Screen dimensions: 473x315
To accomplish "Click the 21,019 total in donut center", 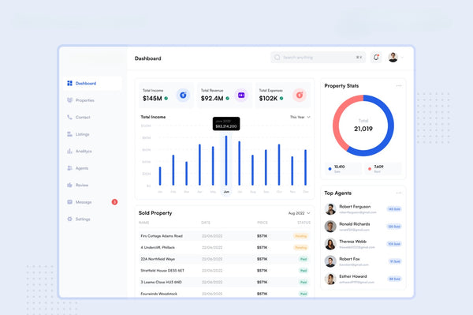I will coord(363,129).
